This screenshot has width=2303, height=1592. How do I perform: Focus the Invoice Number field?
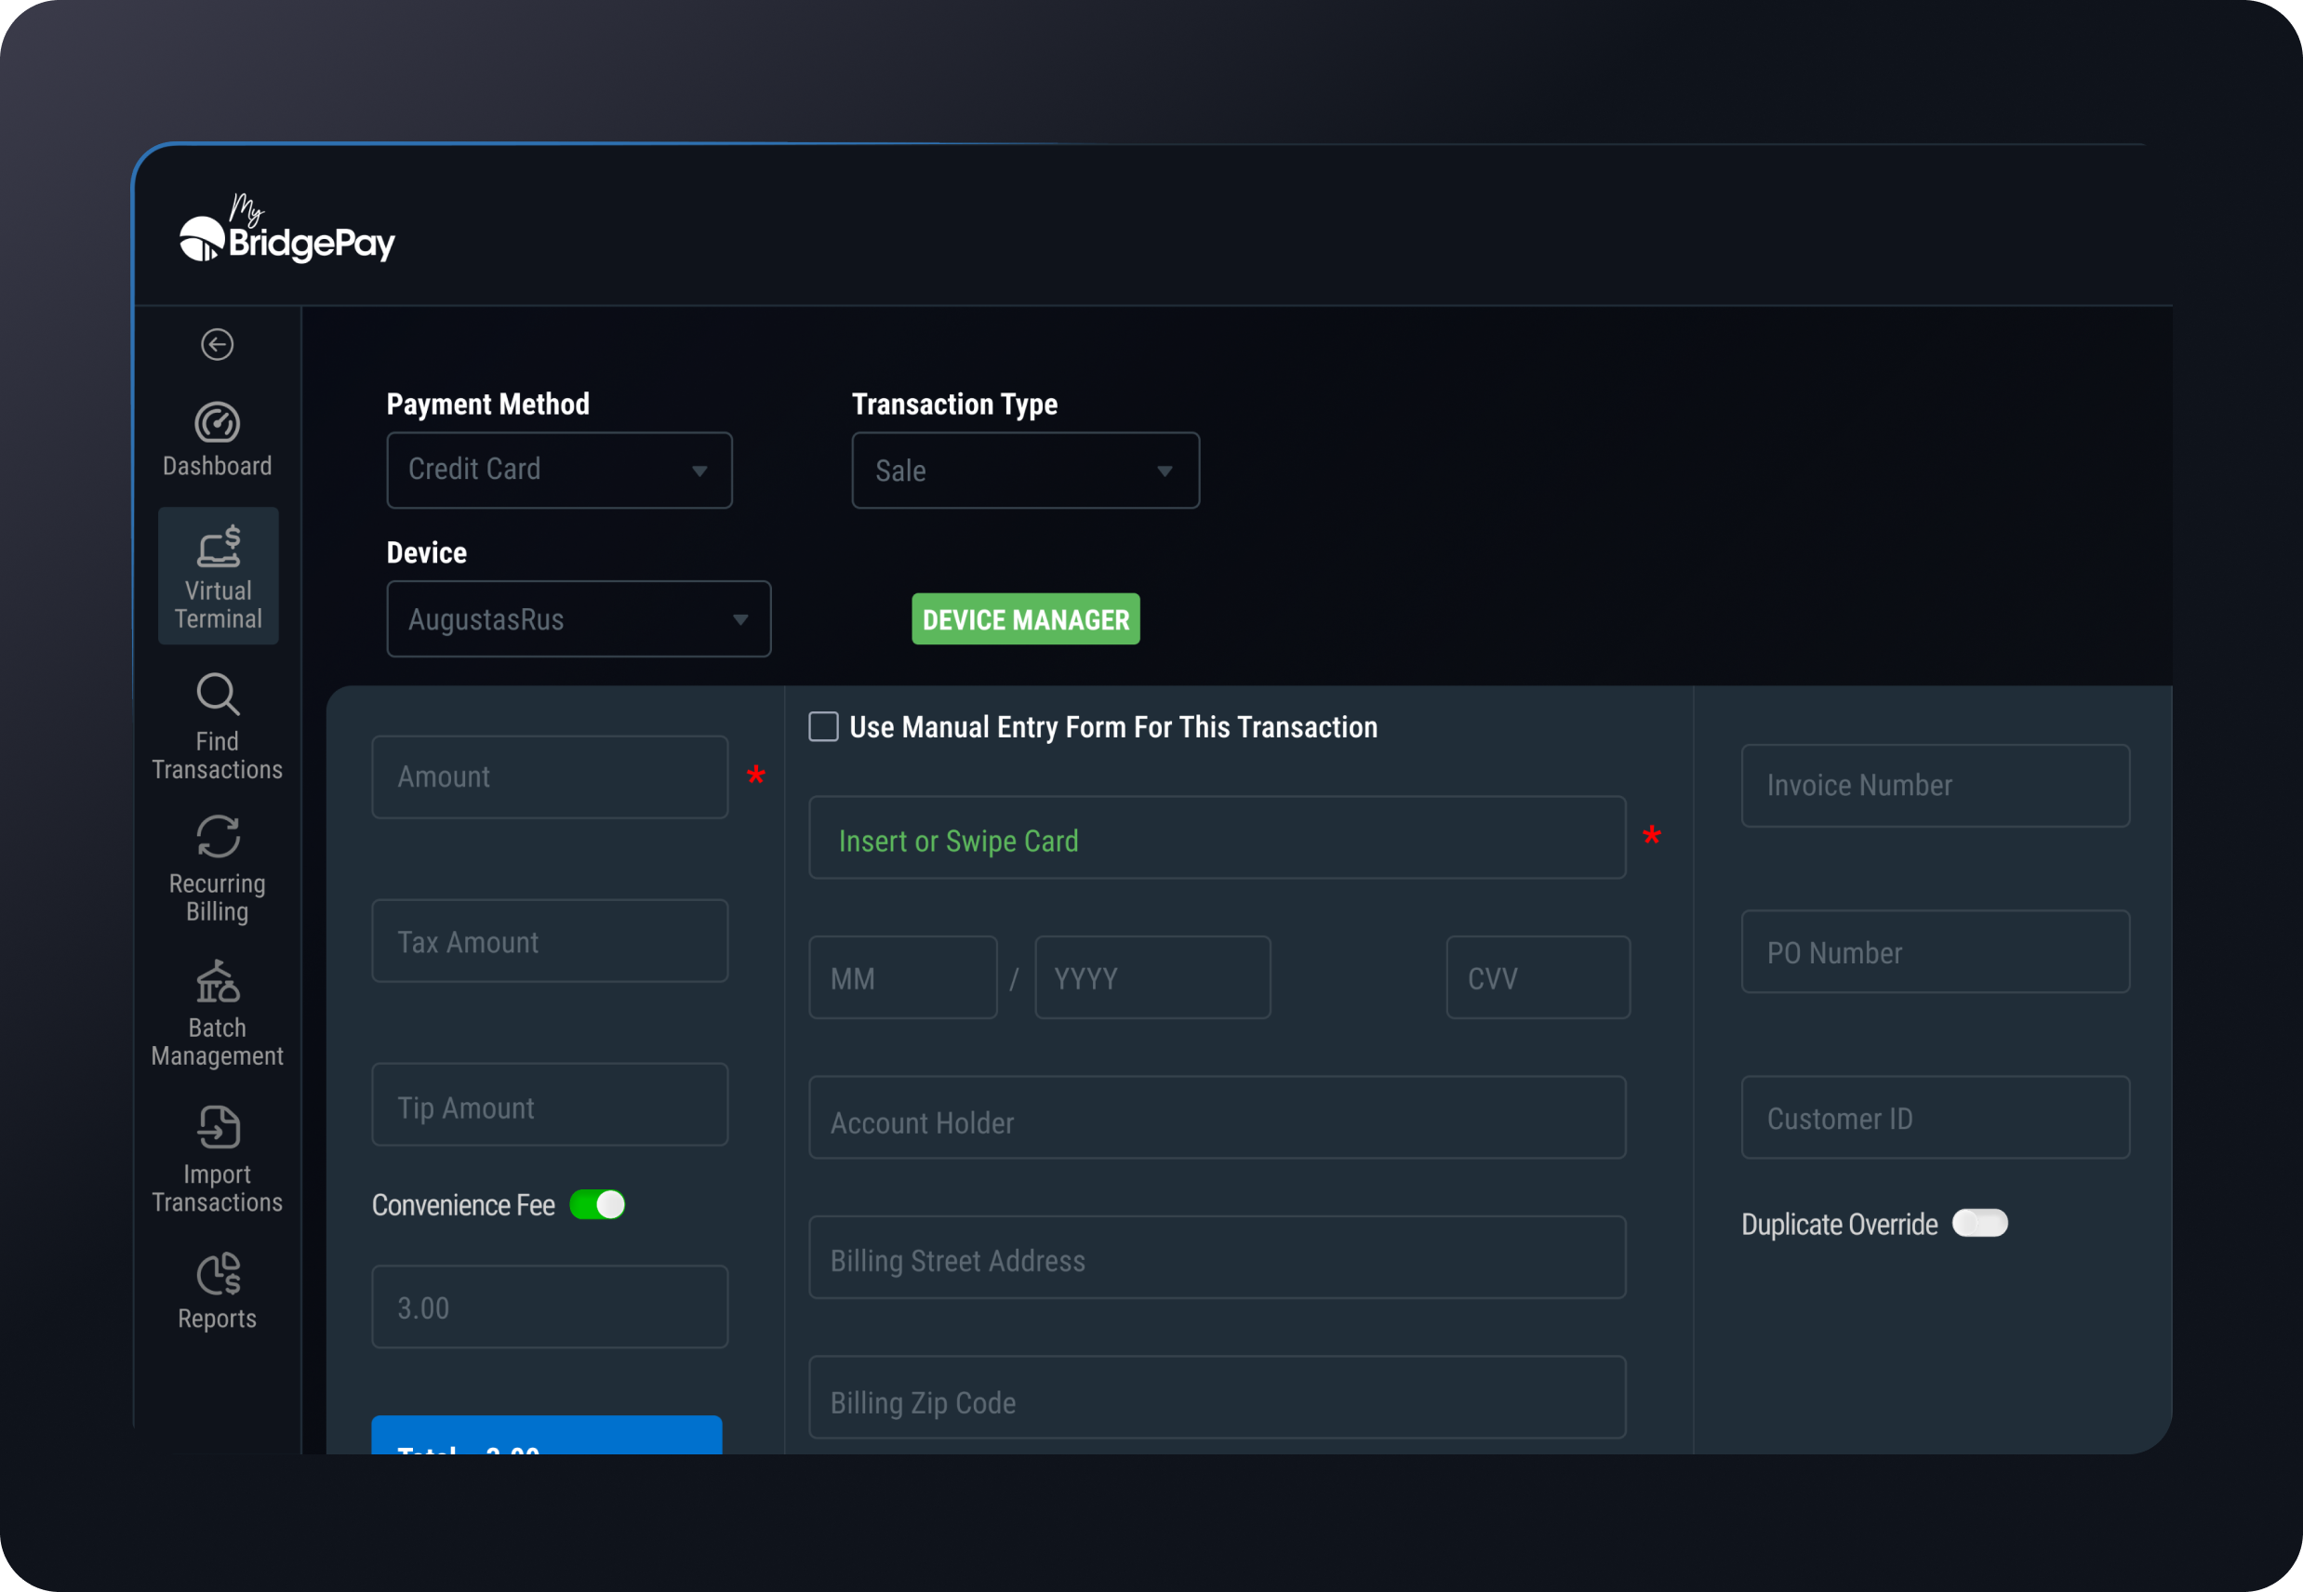pyautogui.click(x=1935, y=785)
